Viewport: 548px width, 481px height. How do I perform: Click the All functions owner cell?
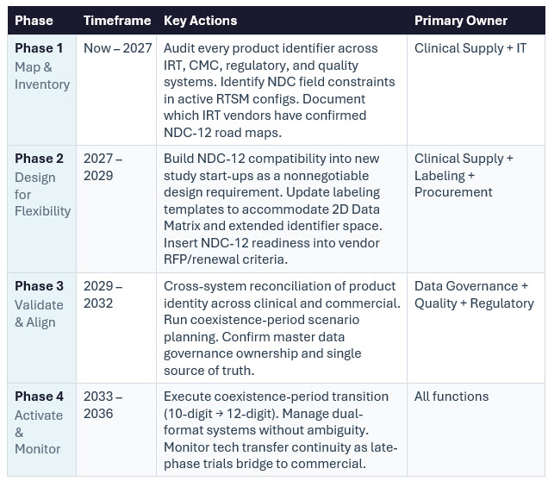pos(451,397)
